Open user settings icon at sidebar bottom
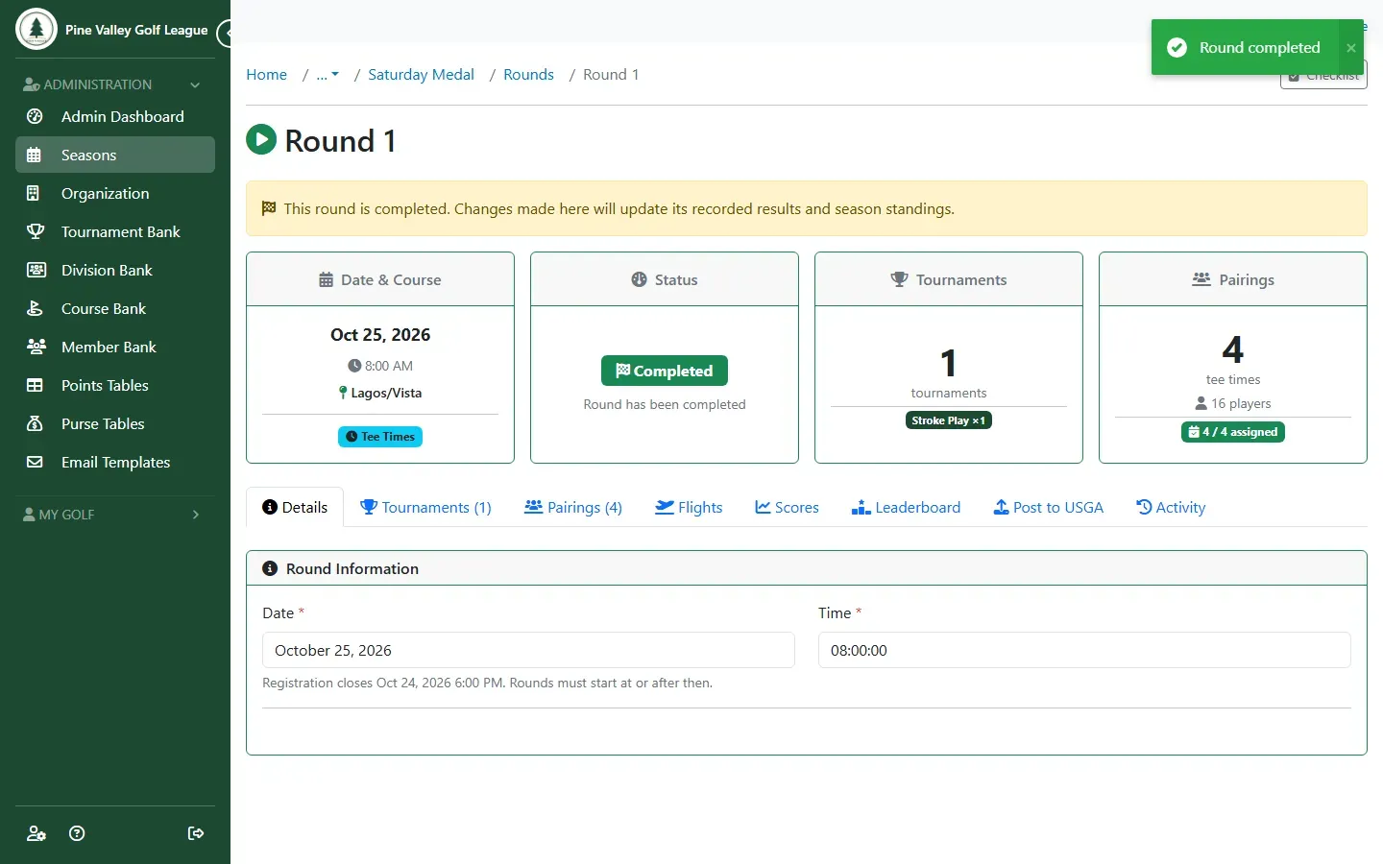1383x864 pixels. 36,833
